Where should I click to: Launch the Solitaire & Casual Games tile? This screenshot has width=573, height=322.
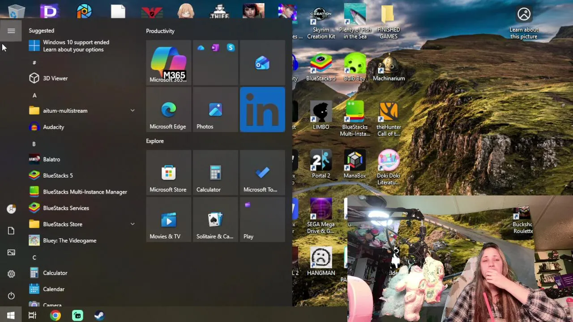(x=215, y=220)
